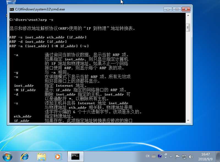Click the '-N if_addr' option label
The width and height of the screenshot is (220, 162).
point(25,90)
